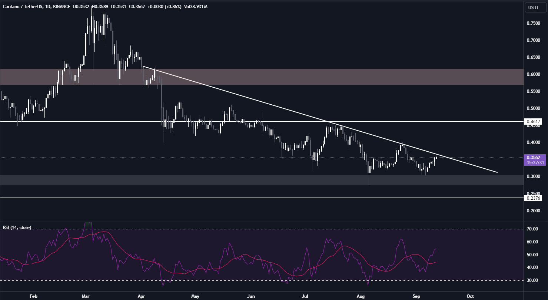Click the RSI 40.00 axis label

(532, 267)
